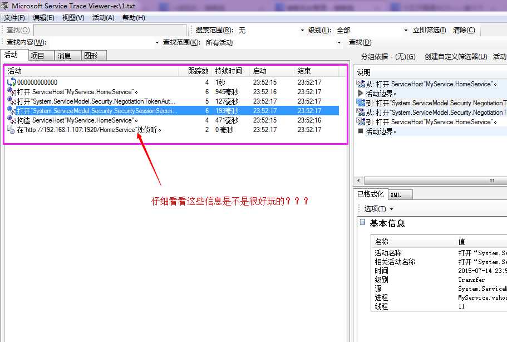Click the 线程 value 11

point(461,306)
